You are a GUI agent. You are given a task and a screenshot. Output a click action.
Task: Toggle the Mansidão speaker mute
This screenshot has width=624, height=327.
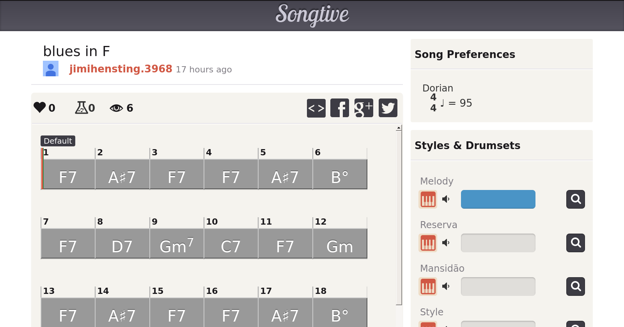tap(446, 287)
